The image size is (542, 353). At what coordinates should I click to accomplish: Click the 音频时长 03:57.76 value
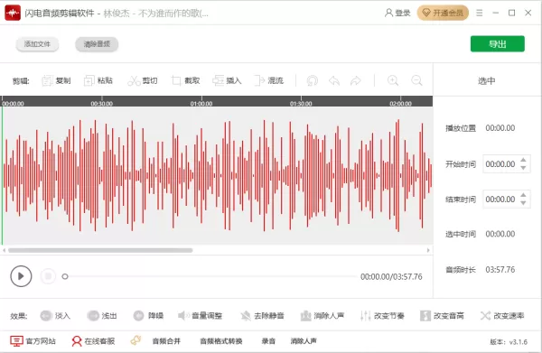click(500, 270)
